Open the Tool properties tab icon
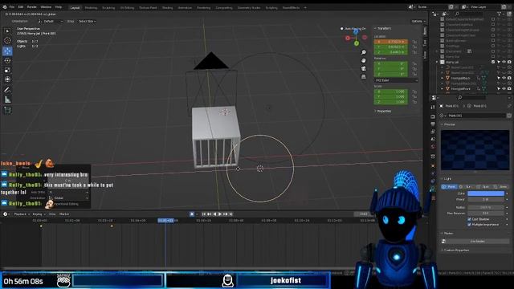514x289 pixels. (433, 107)
